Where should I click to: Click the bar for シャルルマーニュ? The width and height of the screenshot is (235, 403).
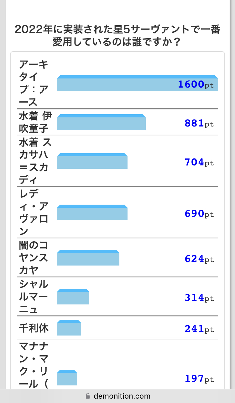73,297
